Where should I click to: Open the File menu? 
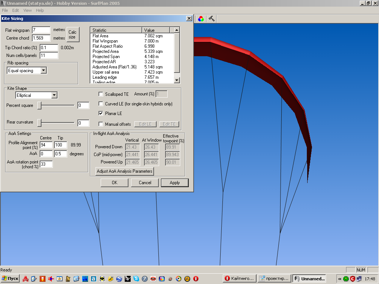(5, 10)
